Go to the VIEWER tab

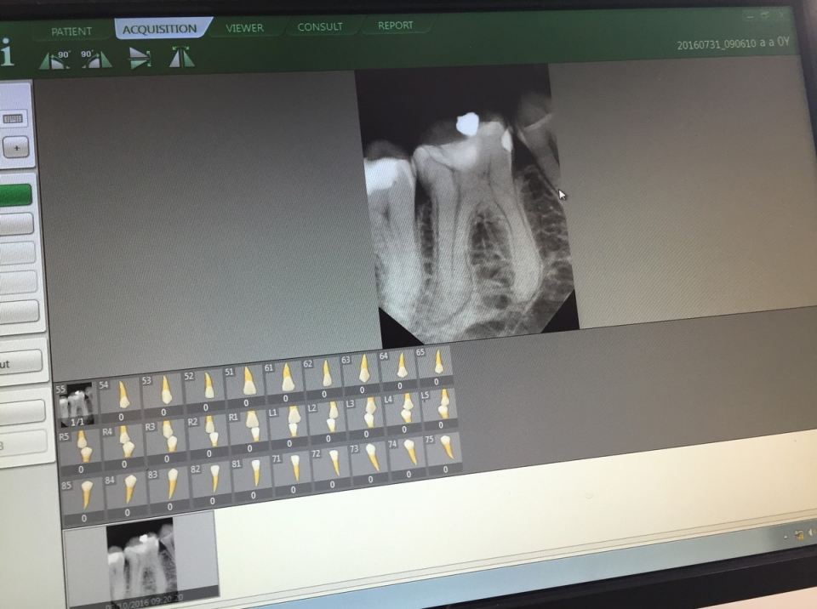[245, 27]
